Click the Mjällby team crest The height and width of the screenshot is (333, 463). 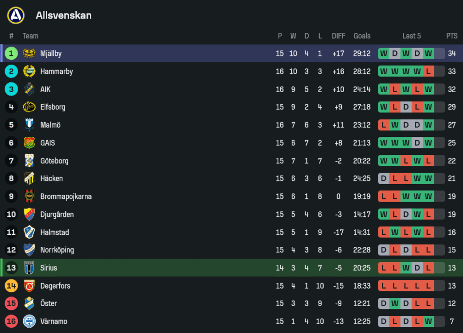click(x=29, y=54)
